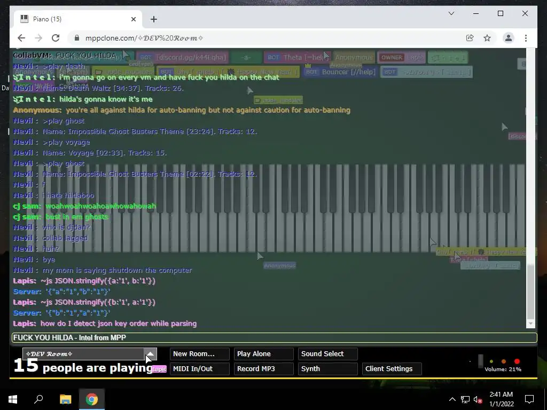Screen dimensions: 547x410
Task: Open network status tray icon
Action: [x=465, y=399]
